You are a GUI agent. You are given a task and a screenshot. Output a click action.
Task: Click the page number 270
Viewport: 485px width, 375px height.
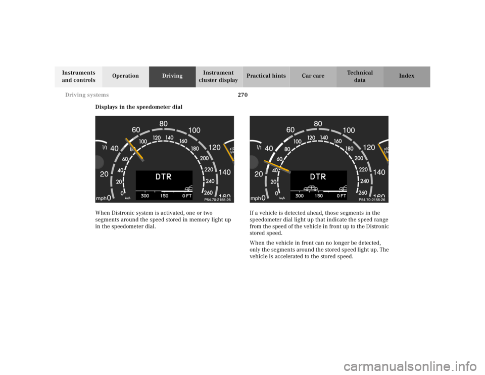243,95
